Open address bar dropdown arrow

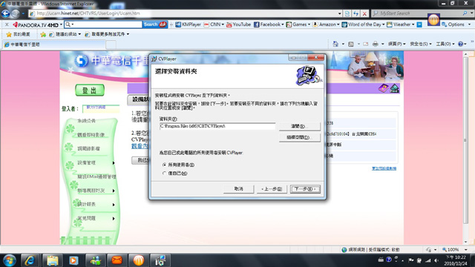point(339,13)
